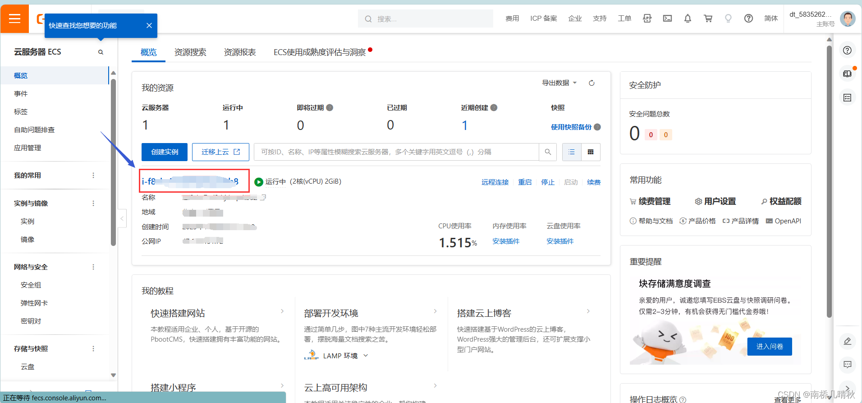This screenshot has width=862, height=403.
Task: Switch to grid view
Action: pos(591,152)
